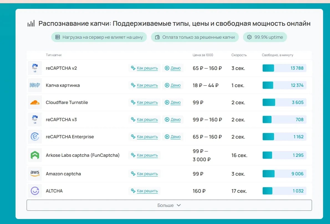330x224 pixels.
Task: Click the '17 сек.' speed value
Action: pos(239,191)
